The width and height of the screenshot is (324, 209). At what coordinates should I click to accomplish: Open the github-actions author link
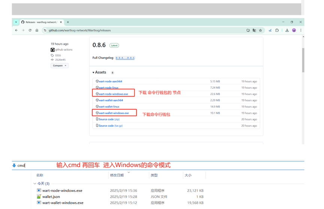[x=64, y=50]
